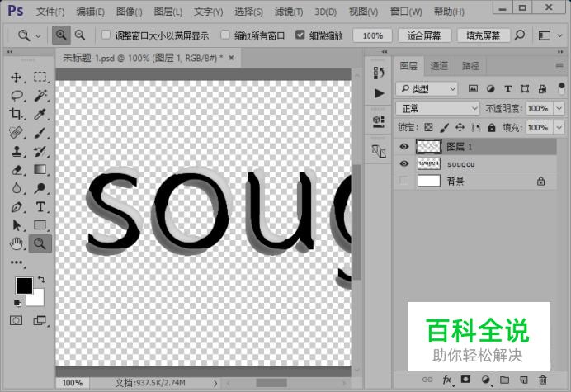Add layer style with fx button

[x=447, y=380]
